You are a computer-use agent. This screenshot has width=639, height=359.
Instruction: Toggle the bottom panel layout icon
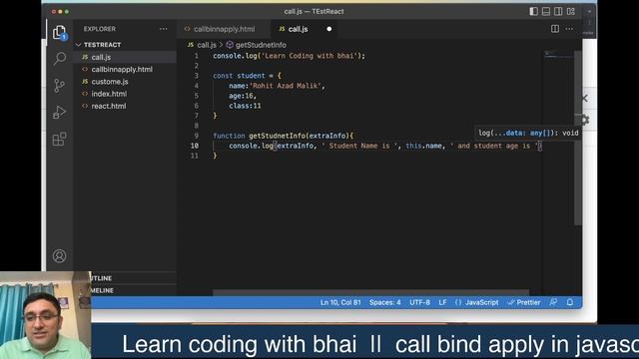coord(546,11)
